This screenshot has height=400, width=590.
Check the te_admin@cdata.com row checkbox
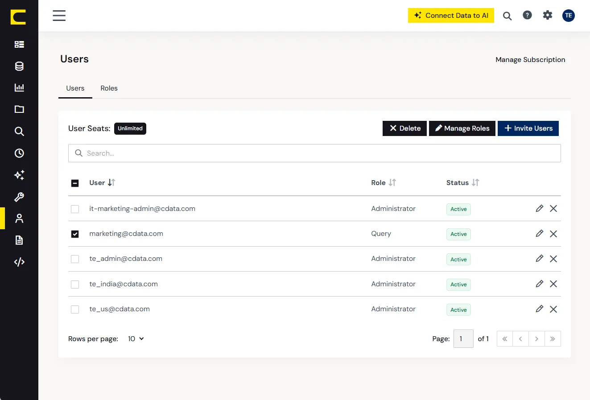pos(75,259)
